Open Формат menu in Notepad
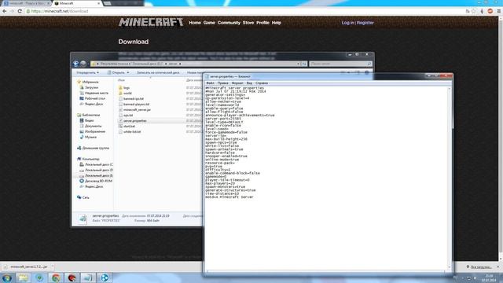 pos(237,83)
